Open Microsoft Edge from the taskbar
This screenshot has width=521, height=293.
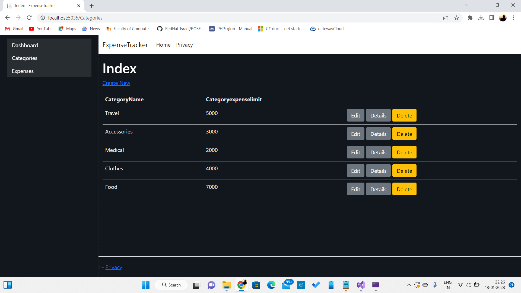(271, 285)
